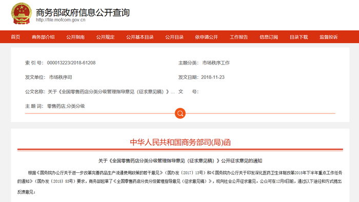Screen dimensions: 359x202
Task: Click the 文号 label
Action: [x=188, y=92]
